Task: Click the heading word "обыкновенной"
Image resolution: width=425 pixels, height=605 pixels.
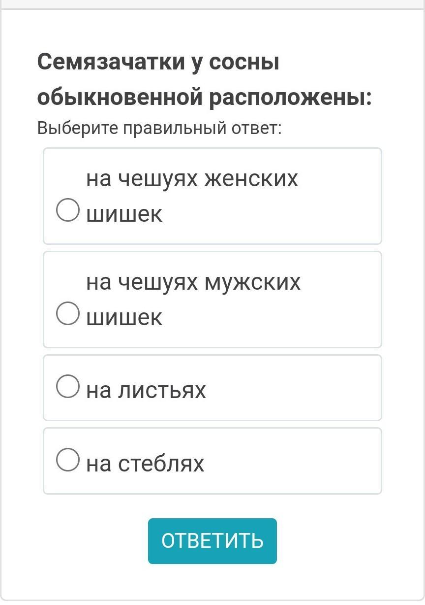Action: [x=120, y=98]
